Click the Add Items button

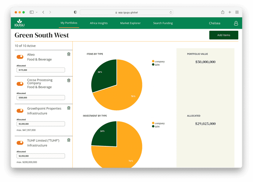224,35
